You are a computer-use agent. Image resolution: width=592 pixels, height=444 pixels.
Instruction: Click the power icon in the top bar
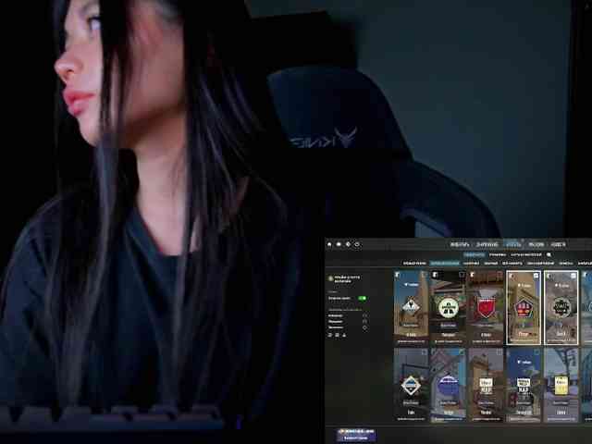[x=357, y=244]
